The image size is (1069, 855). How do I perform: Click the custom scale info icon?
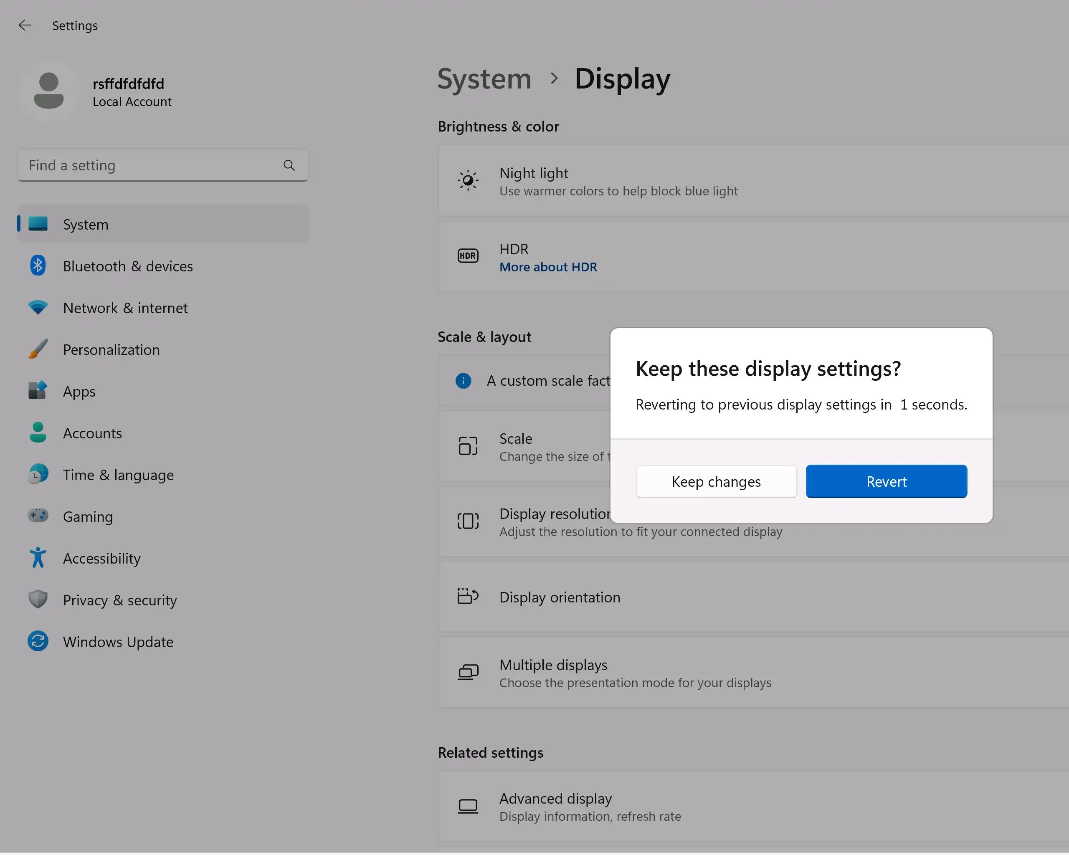coord(463,381)
